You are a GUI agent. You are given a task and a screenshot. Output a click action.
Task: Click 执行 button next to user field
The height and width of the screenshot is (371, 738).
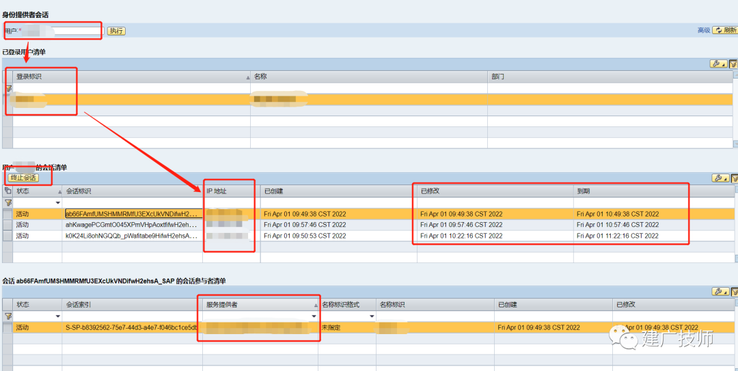116,31
